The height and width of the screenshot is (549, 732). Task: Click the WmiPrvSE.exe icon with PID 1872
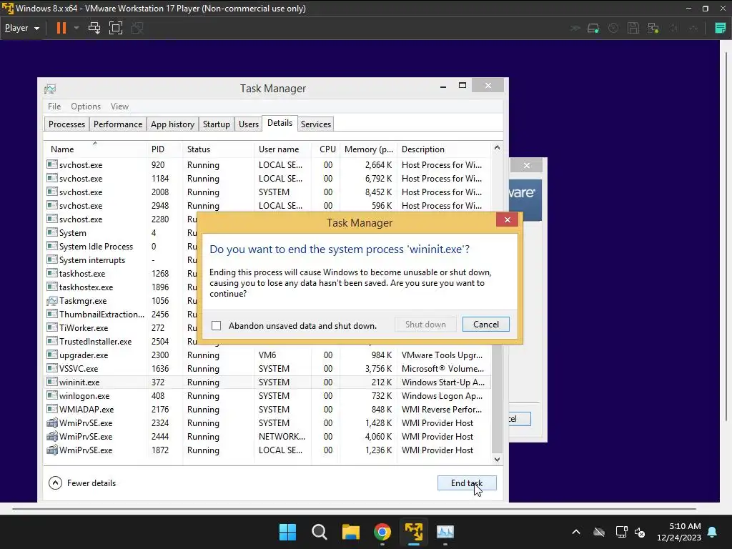pyautogui.click(x=51, y=450)
